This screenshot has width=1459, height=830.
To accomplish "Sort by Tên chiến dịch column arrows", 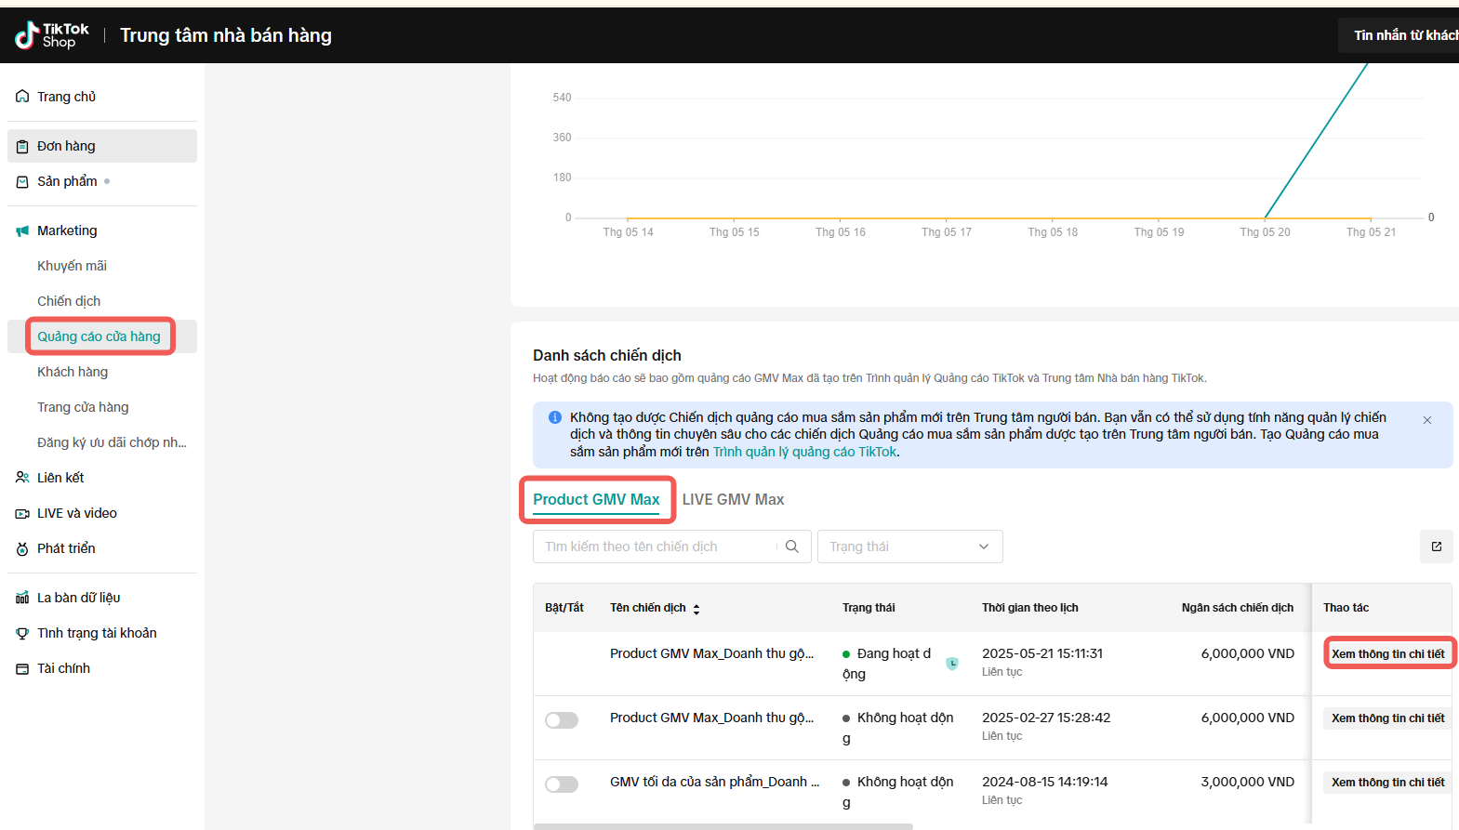I will [x=696, y=609].
